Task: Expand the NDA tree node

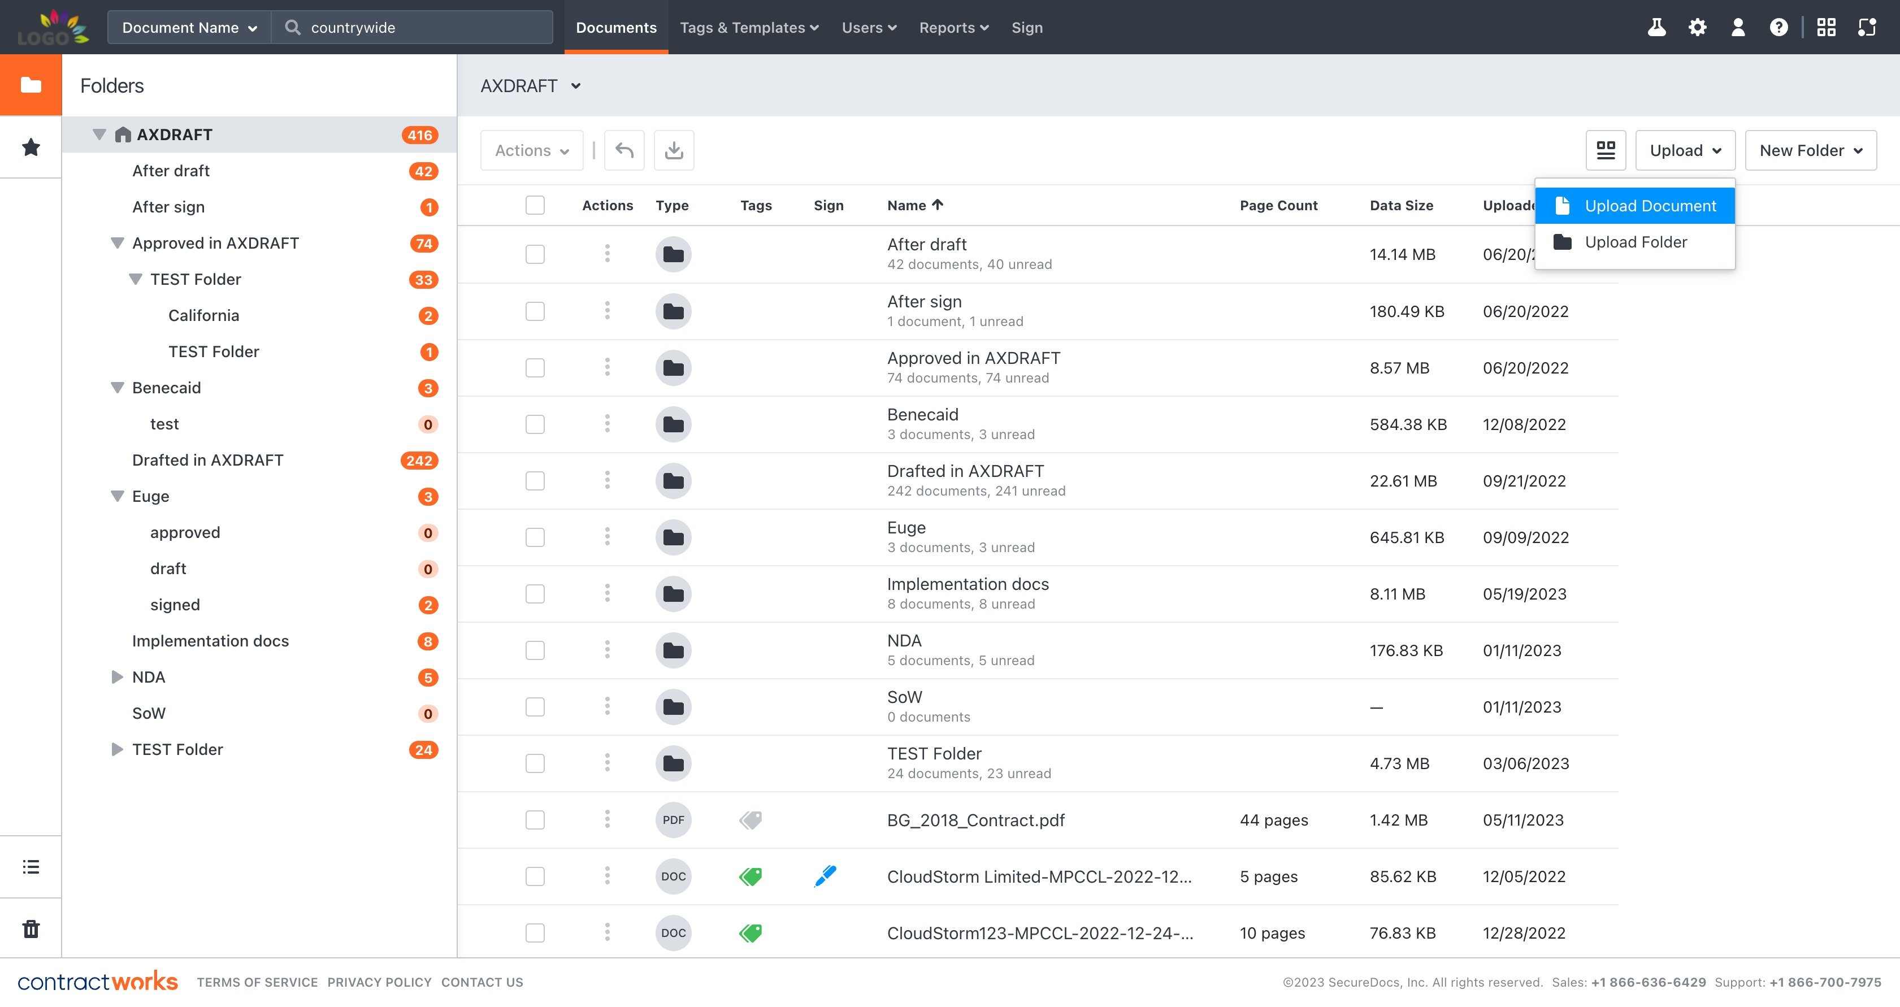Action: (x=116, y=676)
